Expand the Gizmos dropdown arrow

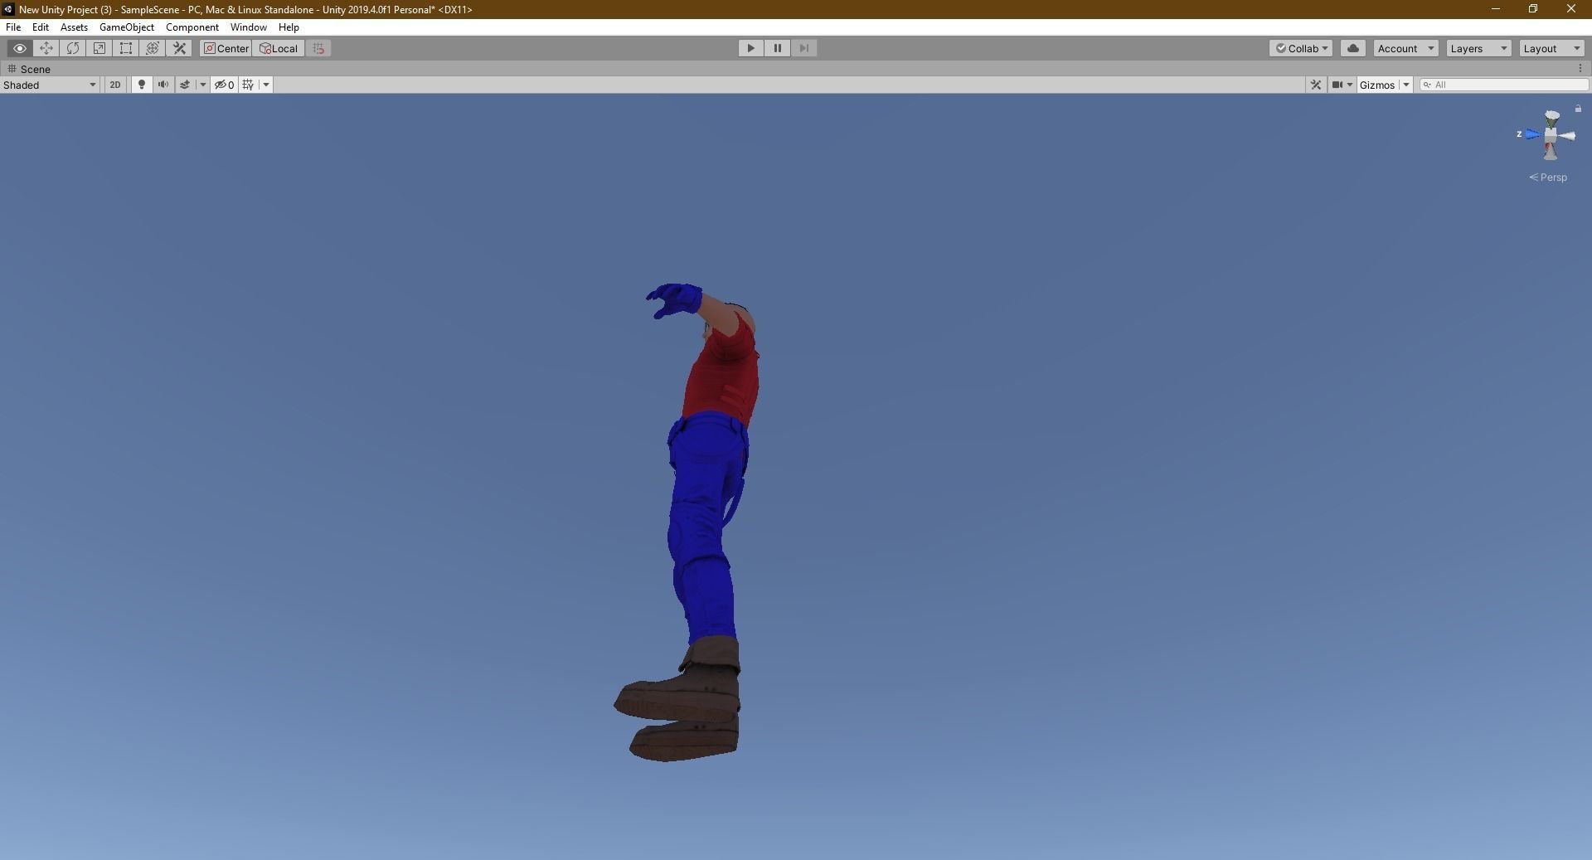tap(1405, 85)
